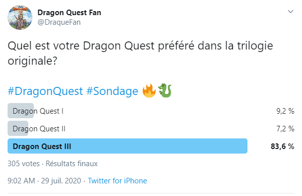The width and height of the screenshot is (302, 196).
Task: Click the 305 votes count
Action: 24,164
